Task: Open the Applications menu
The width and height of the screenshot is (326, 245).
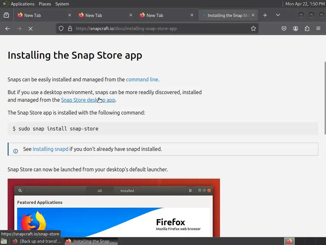Action: (x=23, y=4)
